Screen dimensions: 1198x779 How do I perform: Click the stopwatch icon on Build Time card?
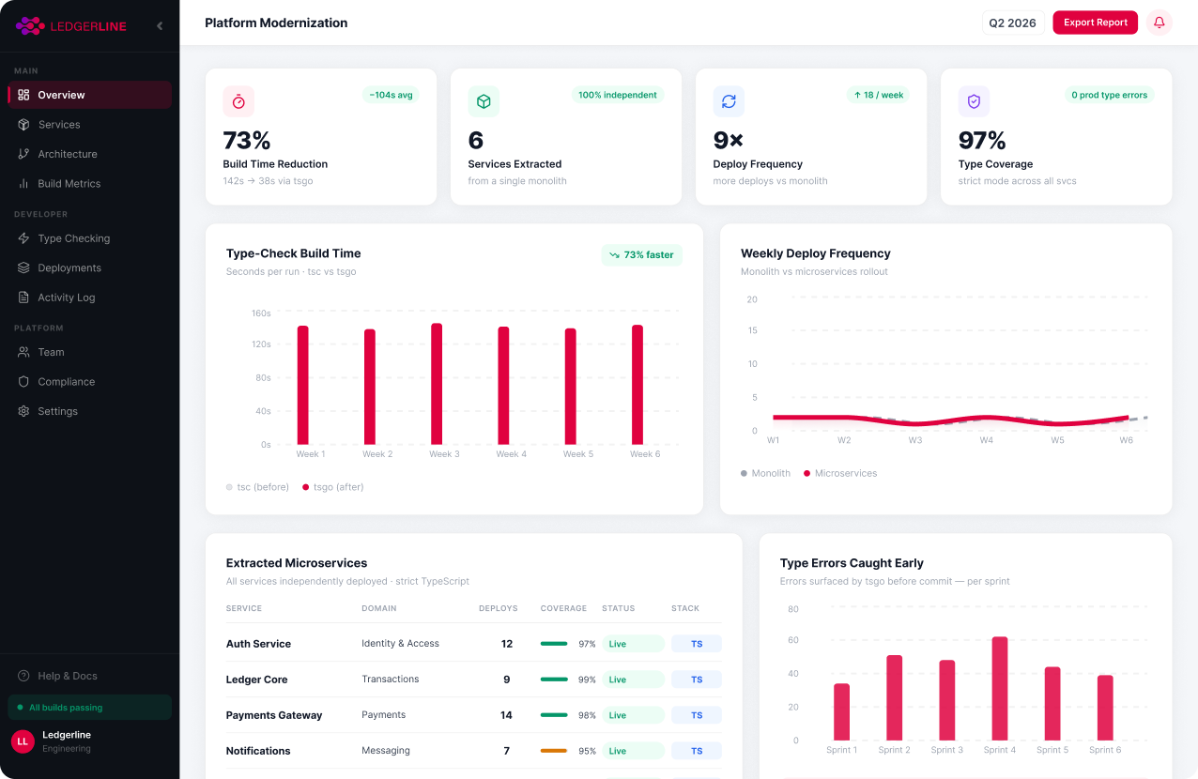[x=238, y=101]
